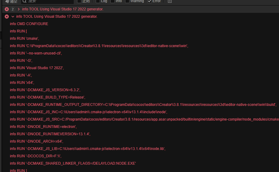Select line info RUN 'cmake',
This screenshot has width=279, height=172.
[x=24, y=39]
